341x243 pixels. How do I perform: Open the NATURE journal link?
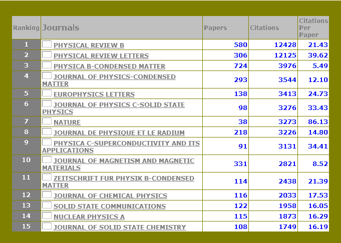click(67, 122)
